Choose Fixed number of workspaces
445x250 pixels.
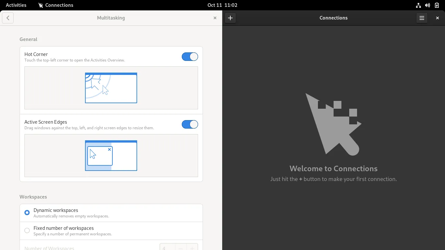coord(27,231)
